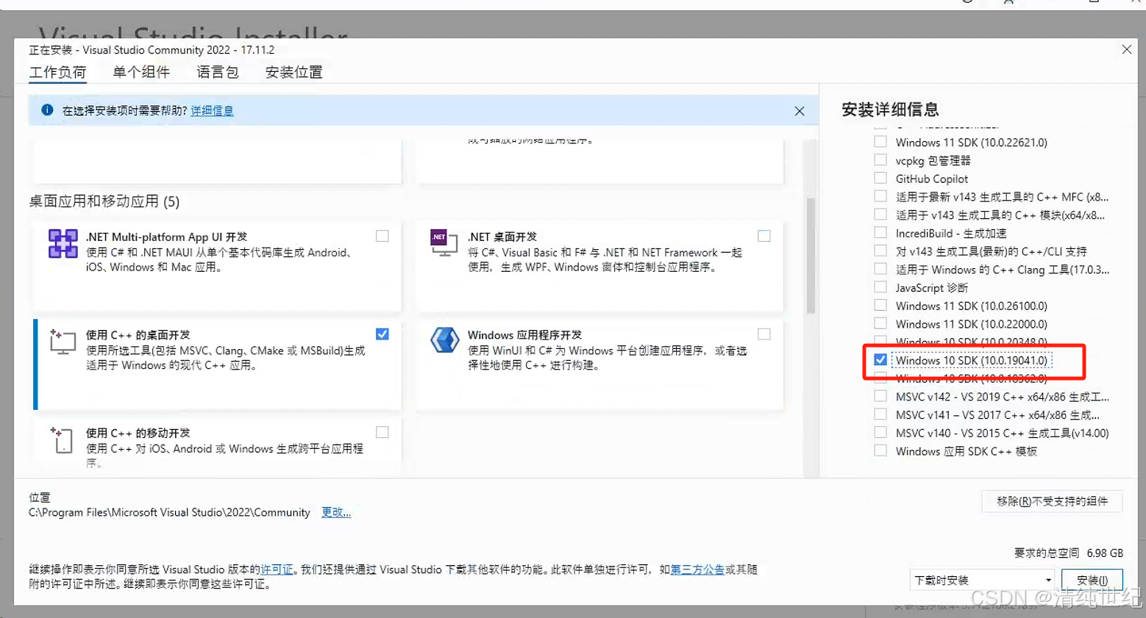Click the .NET desktop development workload icon

444,243
